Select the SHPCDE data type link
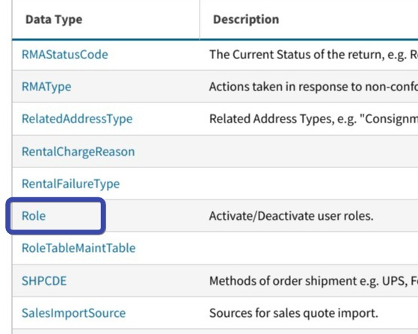418x334 pixels. tap(44, 281)
